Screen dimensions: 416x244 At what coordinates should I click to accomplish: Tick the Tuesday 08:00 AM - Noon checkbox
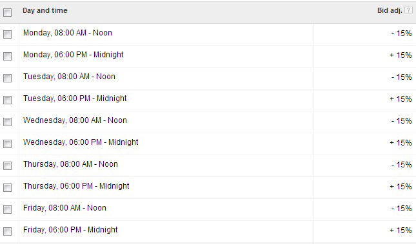point(8,78)
